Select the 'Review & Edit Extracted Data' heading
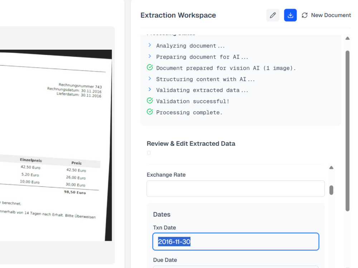Viewport: 358px width, 268px height. click(191, 144)
